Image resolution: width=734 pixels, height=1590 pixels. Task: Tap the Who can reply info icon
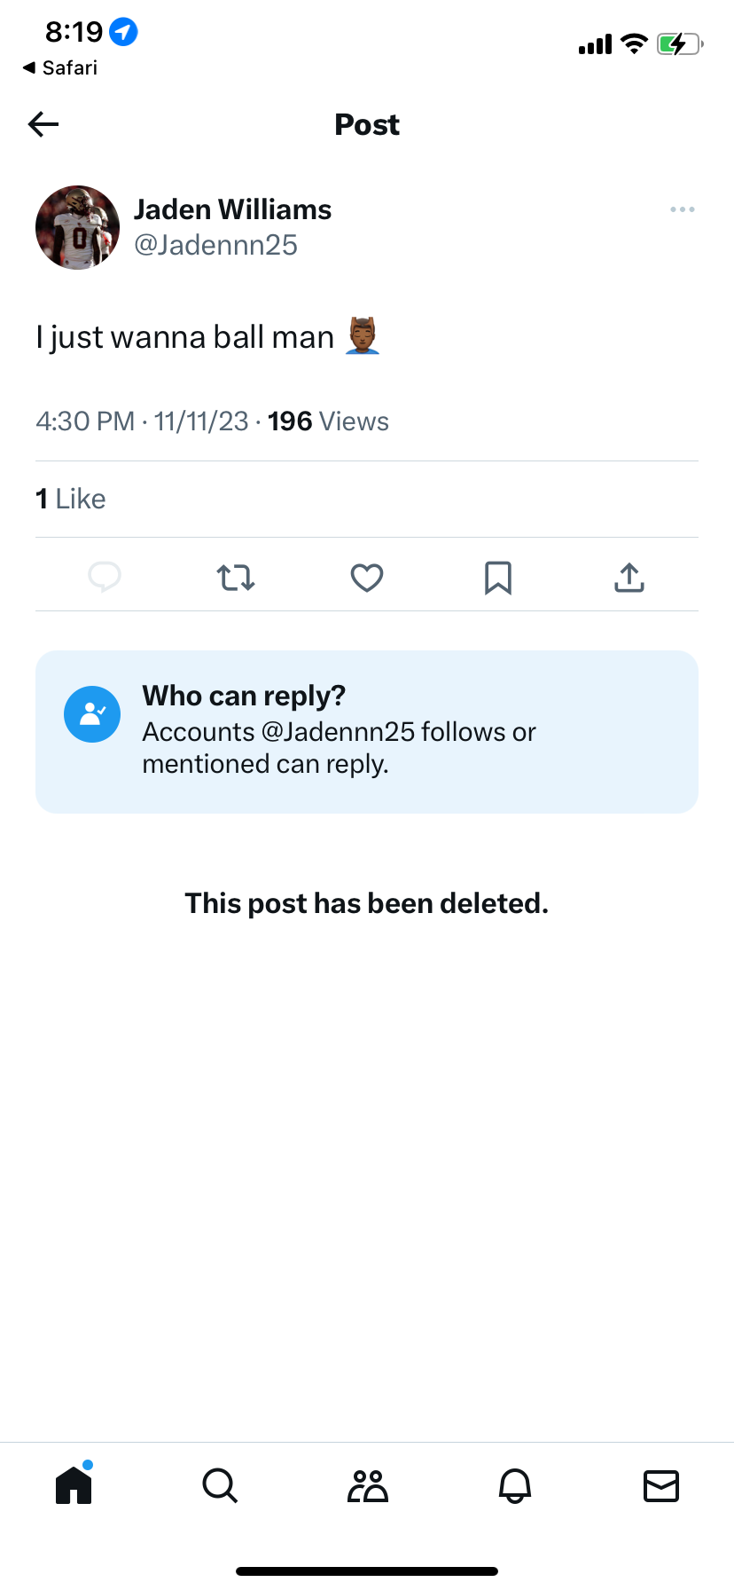point(92,714)
